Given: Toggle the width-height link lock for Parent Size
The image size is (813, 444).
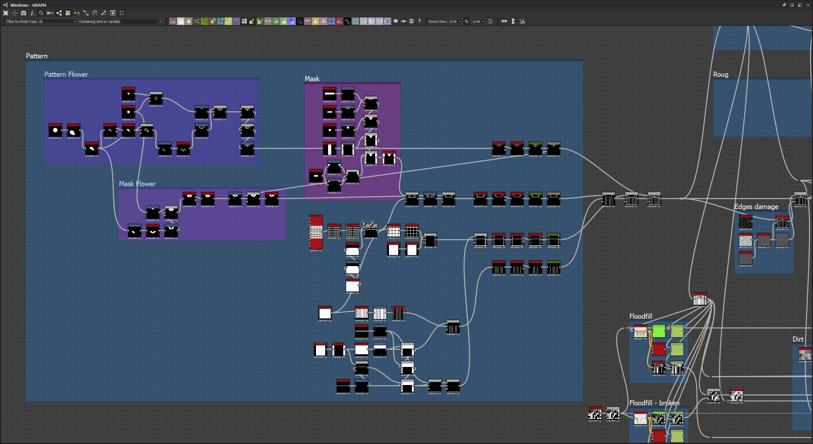Looking at the screenshot, I should click(x=467, y=22).
